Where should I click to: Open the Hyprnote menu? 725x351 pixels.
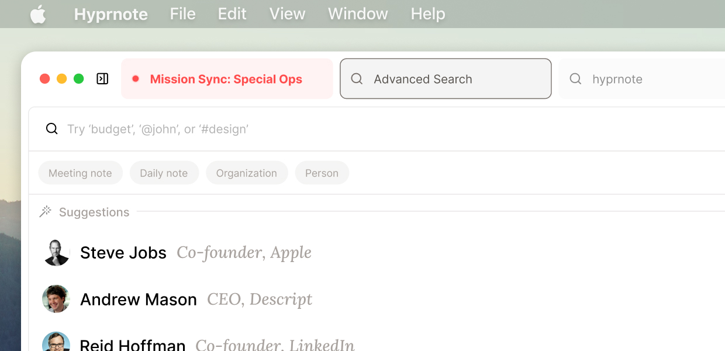(x=111, y=13)
